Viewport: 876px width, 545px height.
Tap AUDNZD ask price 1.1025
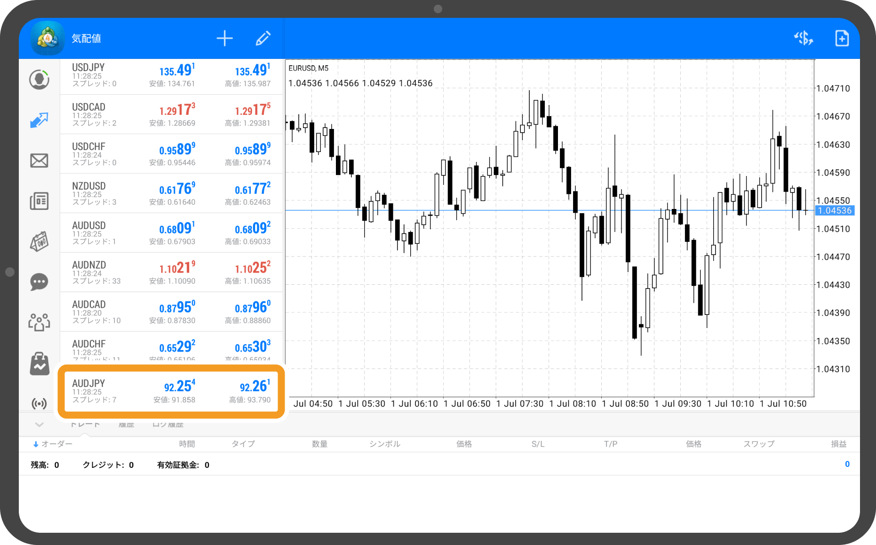[x=253, y=268]
